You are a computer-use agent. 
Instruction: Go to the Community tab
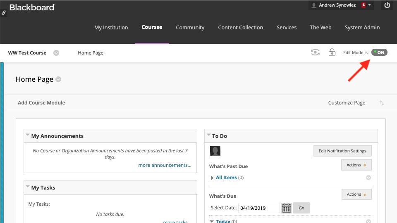(190, 27)
